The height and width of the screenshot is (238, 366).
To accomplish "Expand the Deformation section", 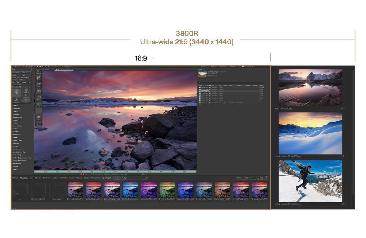I will tap(17, 126).
